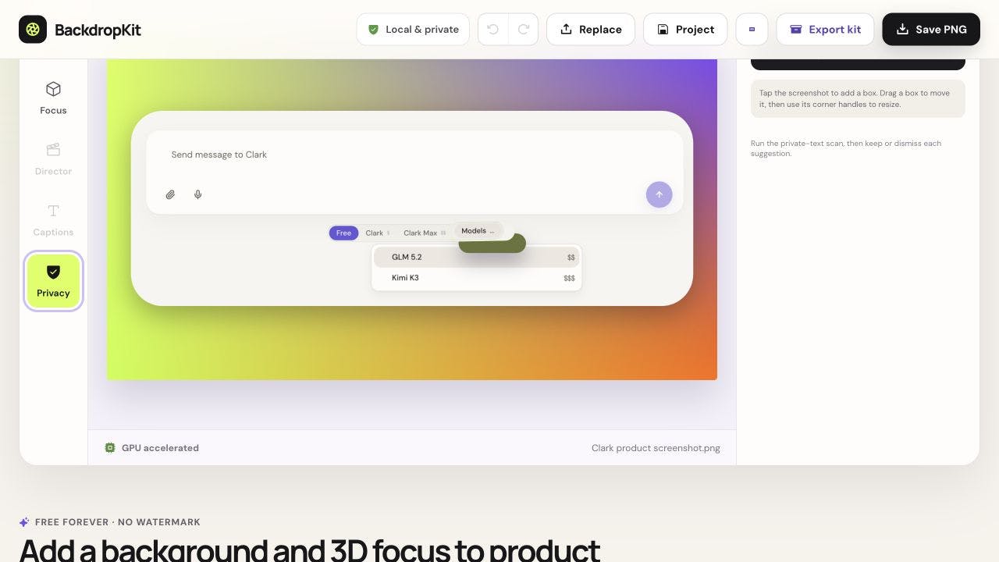Click the microphone icon in the preview

[198, 194]
